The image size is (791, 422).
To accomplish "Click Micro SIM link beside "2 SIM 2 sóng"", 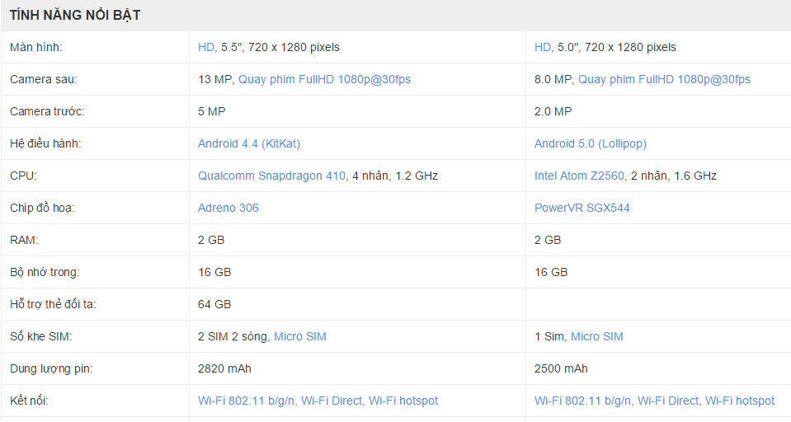I will click(300, 336).
